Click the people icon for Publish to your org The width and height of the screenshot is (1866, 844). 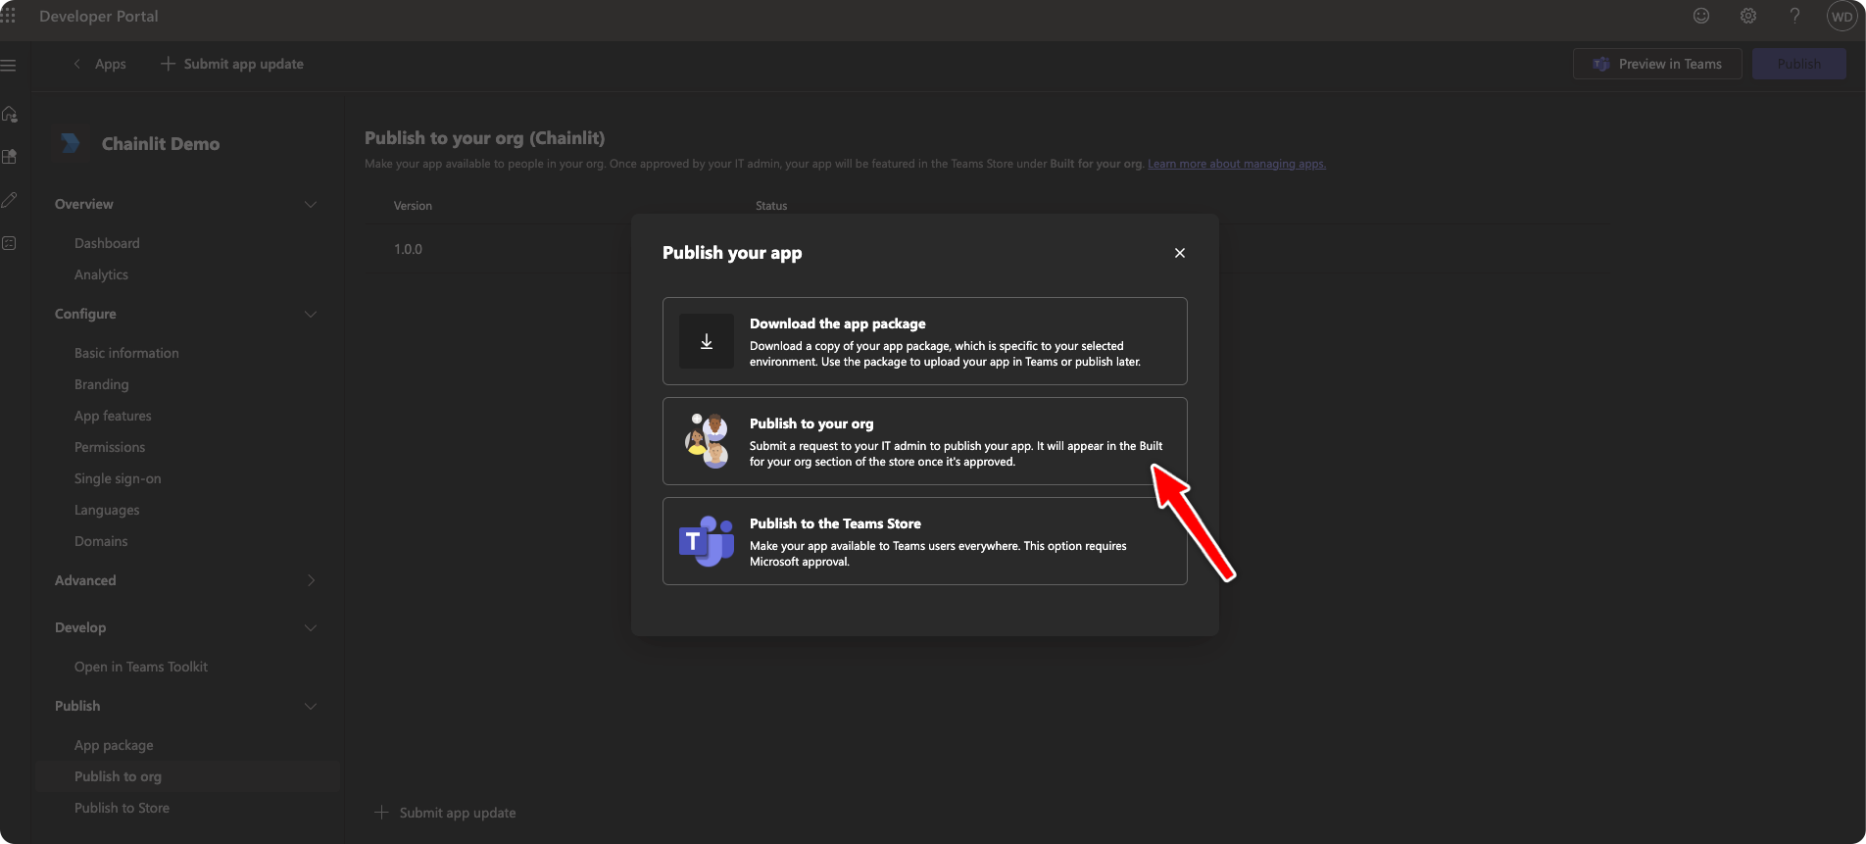click(707, 441)
